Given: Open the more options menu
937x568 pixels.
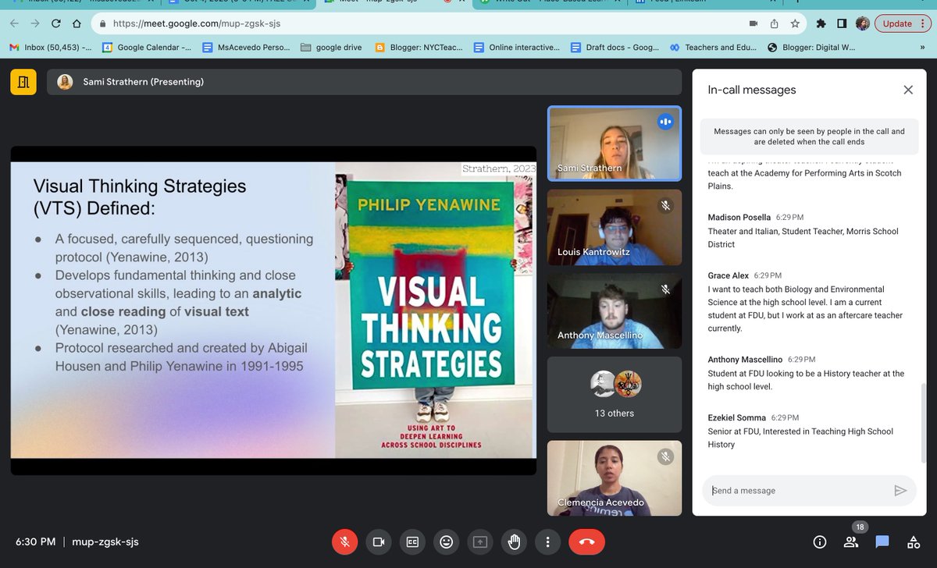Looking at the screenshot, I should (548, 541).
